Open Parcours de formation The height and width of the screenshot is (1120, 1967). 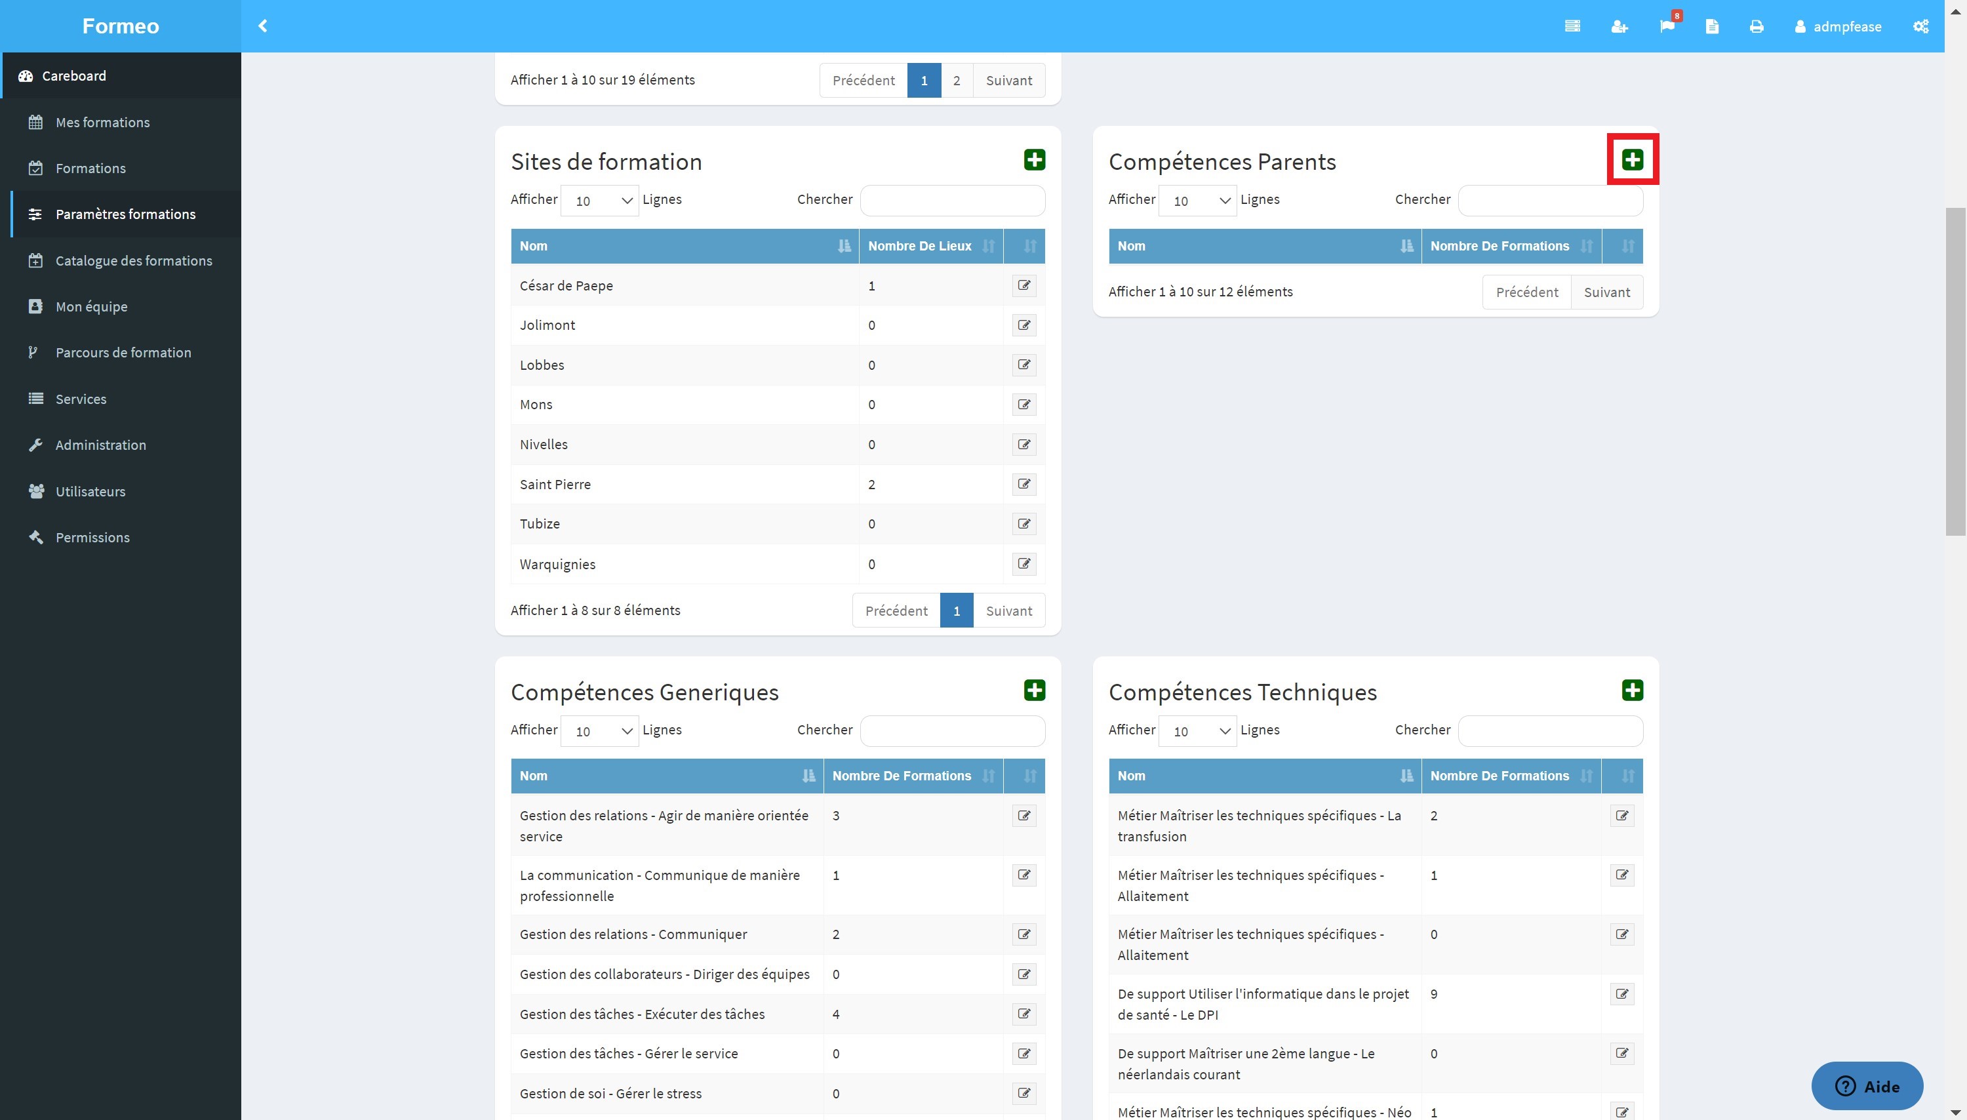click(x=121, y=352)
